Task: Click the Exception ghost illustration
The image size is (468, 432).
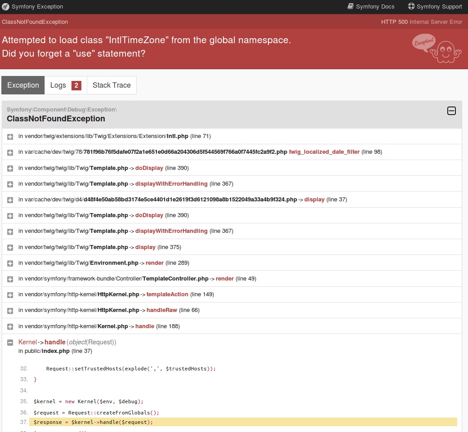Action: [x=437, y=49]
